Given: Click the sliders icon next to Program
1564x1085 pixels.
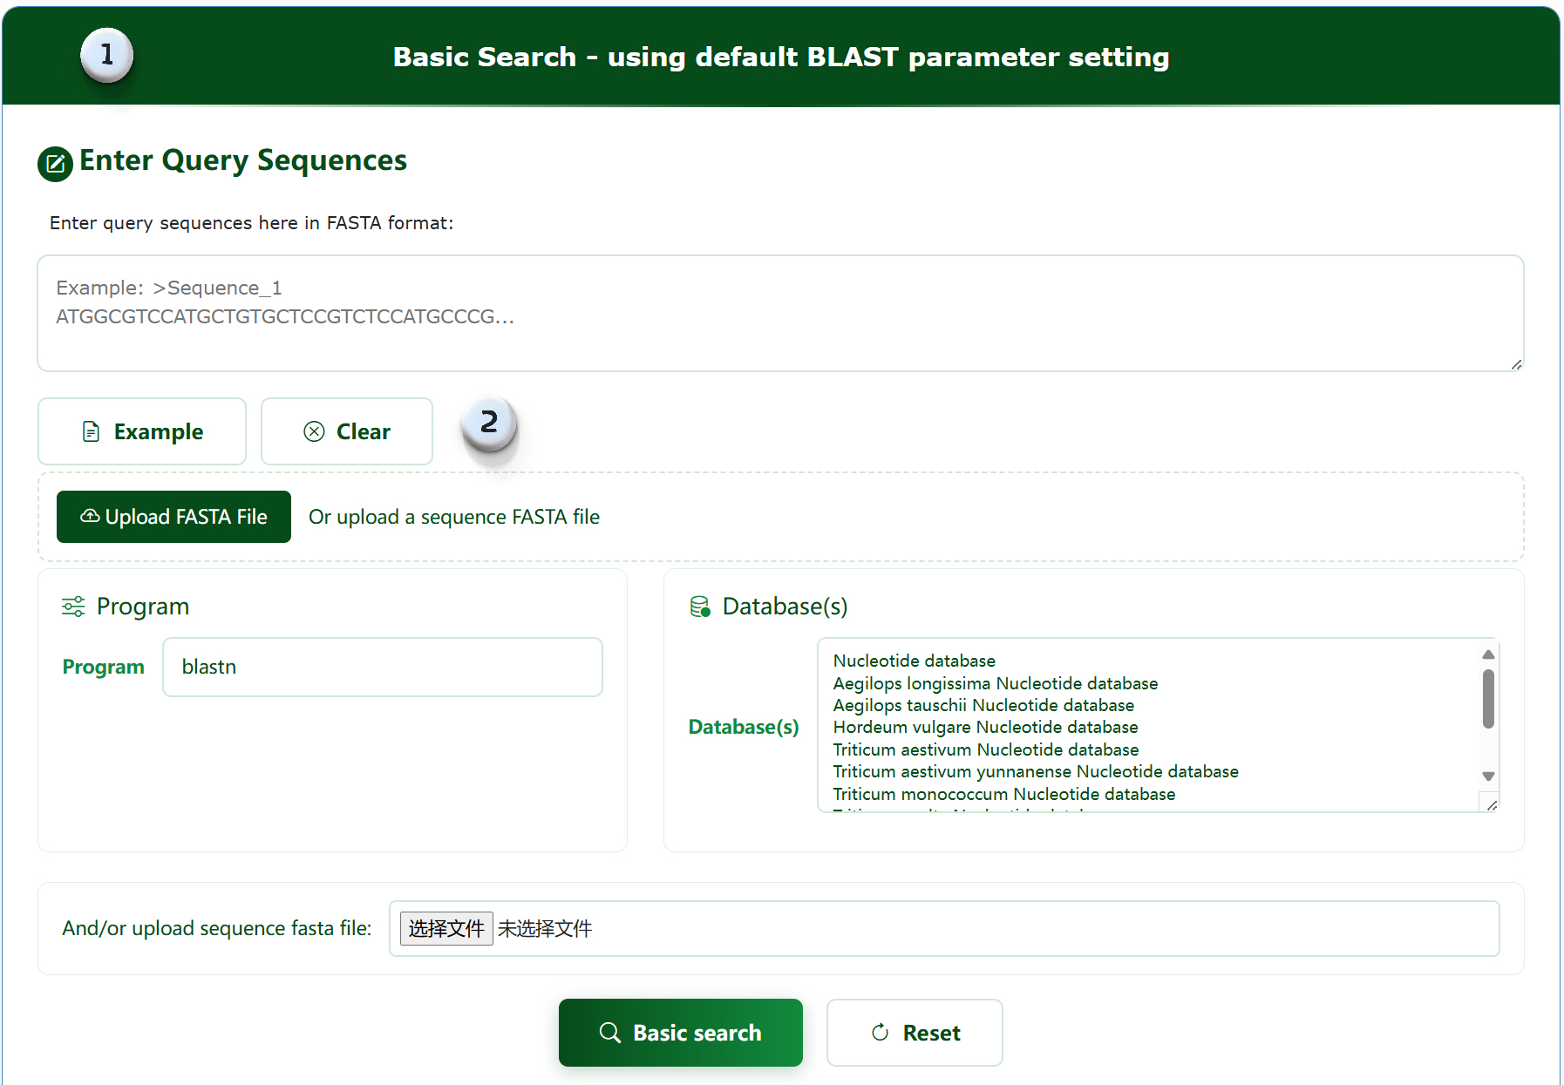Looking at the screenshot, I should tap(73, 607).
